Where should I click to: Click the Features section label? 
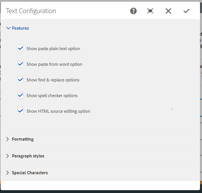pyautogui.click(x=20, y=28)
